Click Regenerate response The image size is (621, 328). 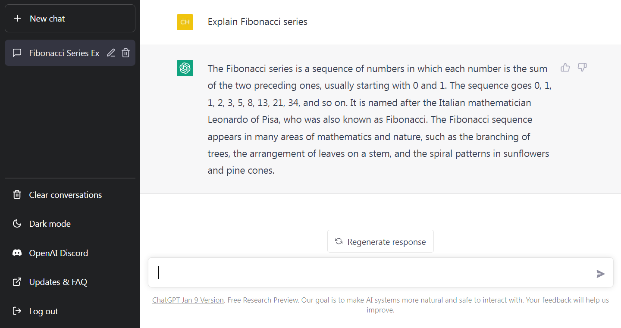(x=380, y=241)
